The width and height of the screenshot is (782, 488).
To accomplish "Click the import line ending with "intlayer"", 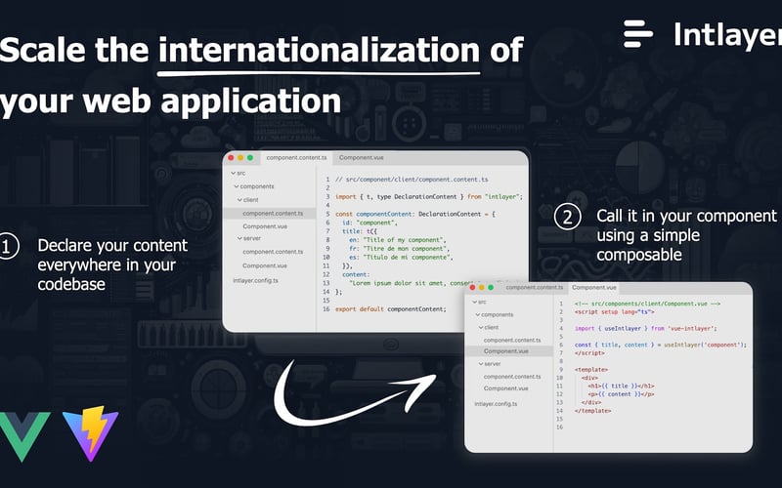I will click(429, 197).
